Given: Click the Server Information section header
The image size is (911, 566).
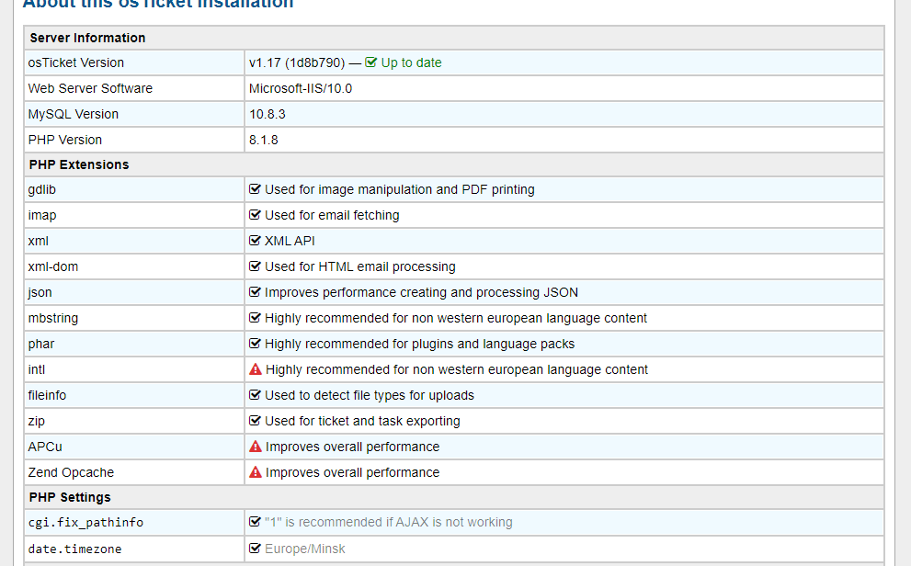Looking at the screenshot, I should tap(87, 38).
